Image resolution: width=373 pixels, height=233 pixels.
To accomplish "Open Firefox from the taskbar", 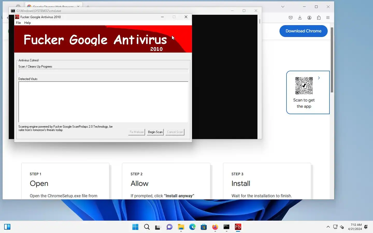I will coord(215,227).
